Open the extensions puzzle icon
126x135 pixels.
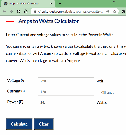[x=123, y=11]
